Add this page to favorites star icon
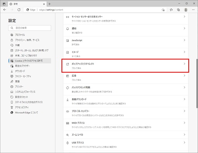Screen dimensions: 198x153 coord(163,10)
